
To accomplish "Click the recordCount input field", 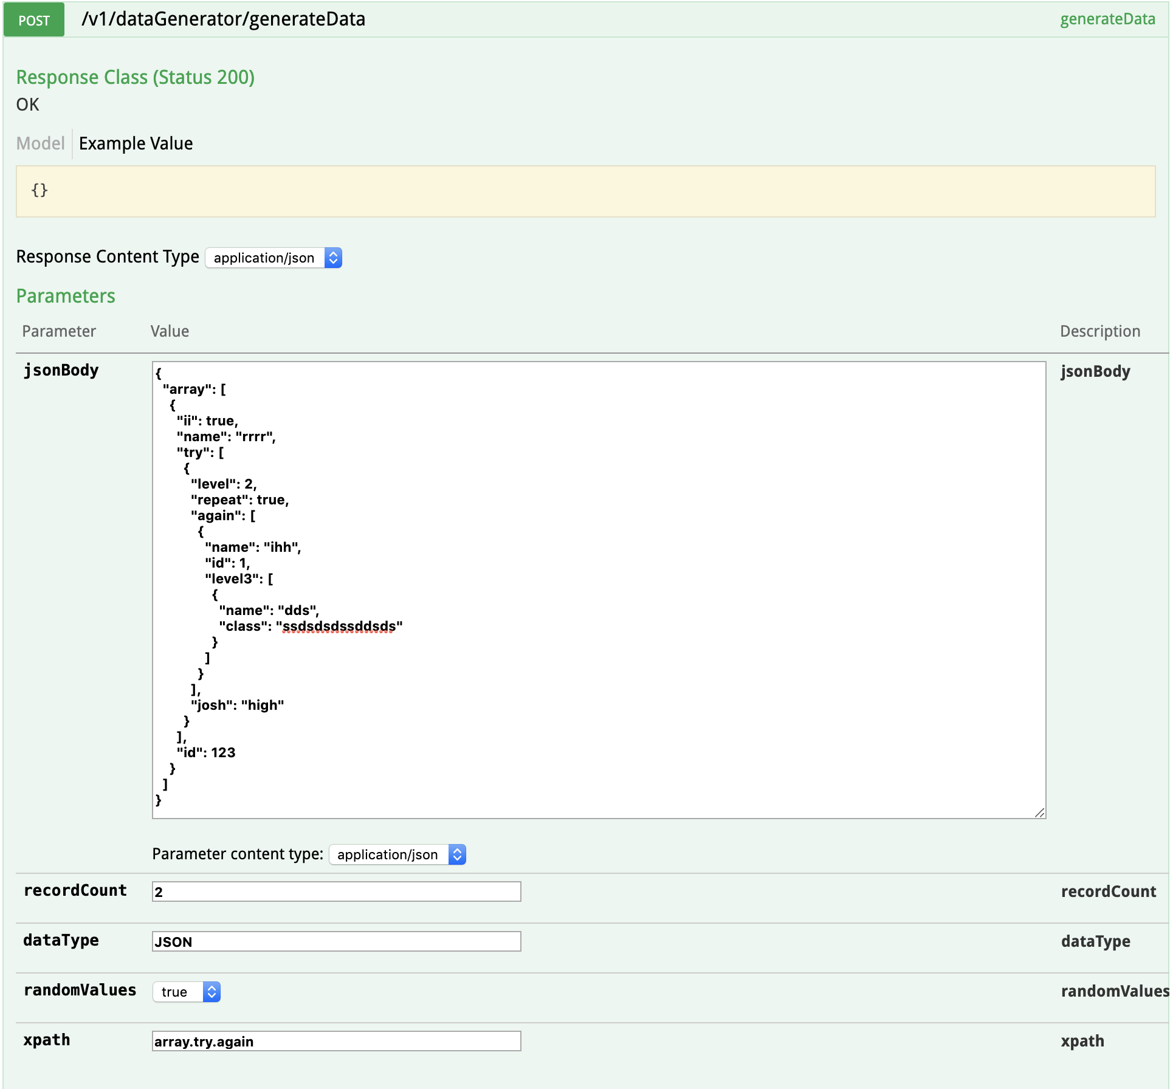I will [x=337, y=891].
